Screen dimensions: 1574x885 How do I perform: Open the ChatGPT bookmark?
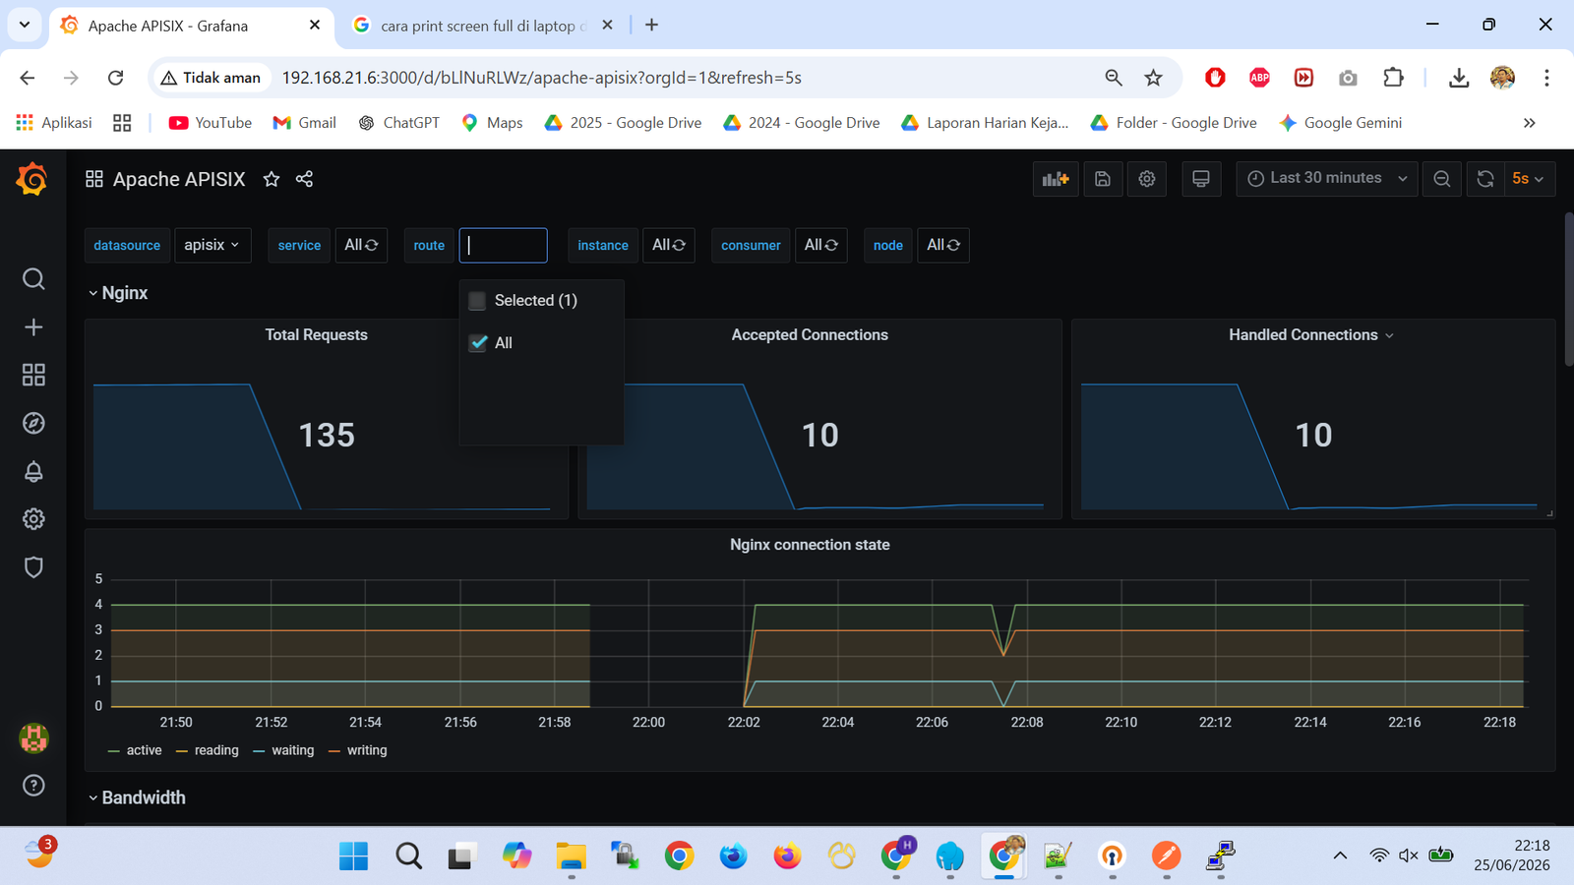[398, 123]
